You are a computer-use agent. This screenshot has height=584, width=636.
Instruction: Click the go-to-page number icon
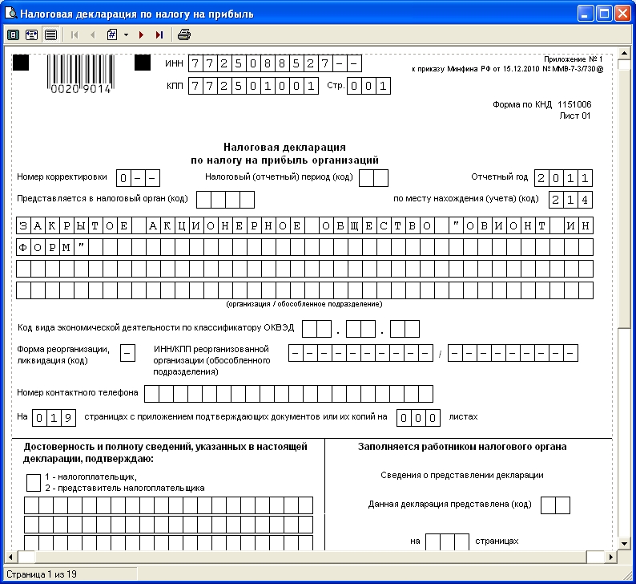(x=112, y=35)
